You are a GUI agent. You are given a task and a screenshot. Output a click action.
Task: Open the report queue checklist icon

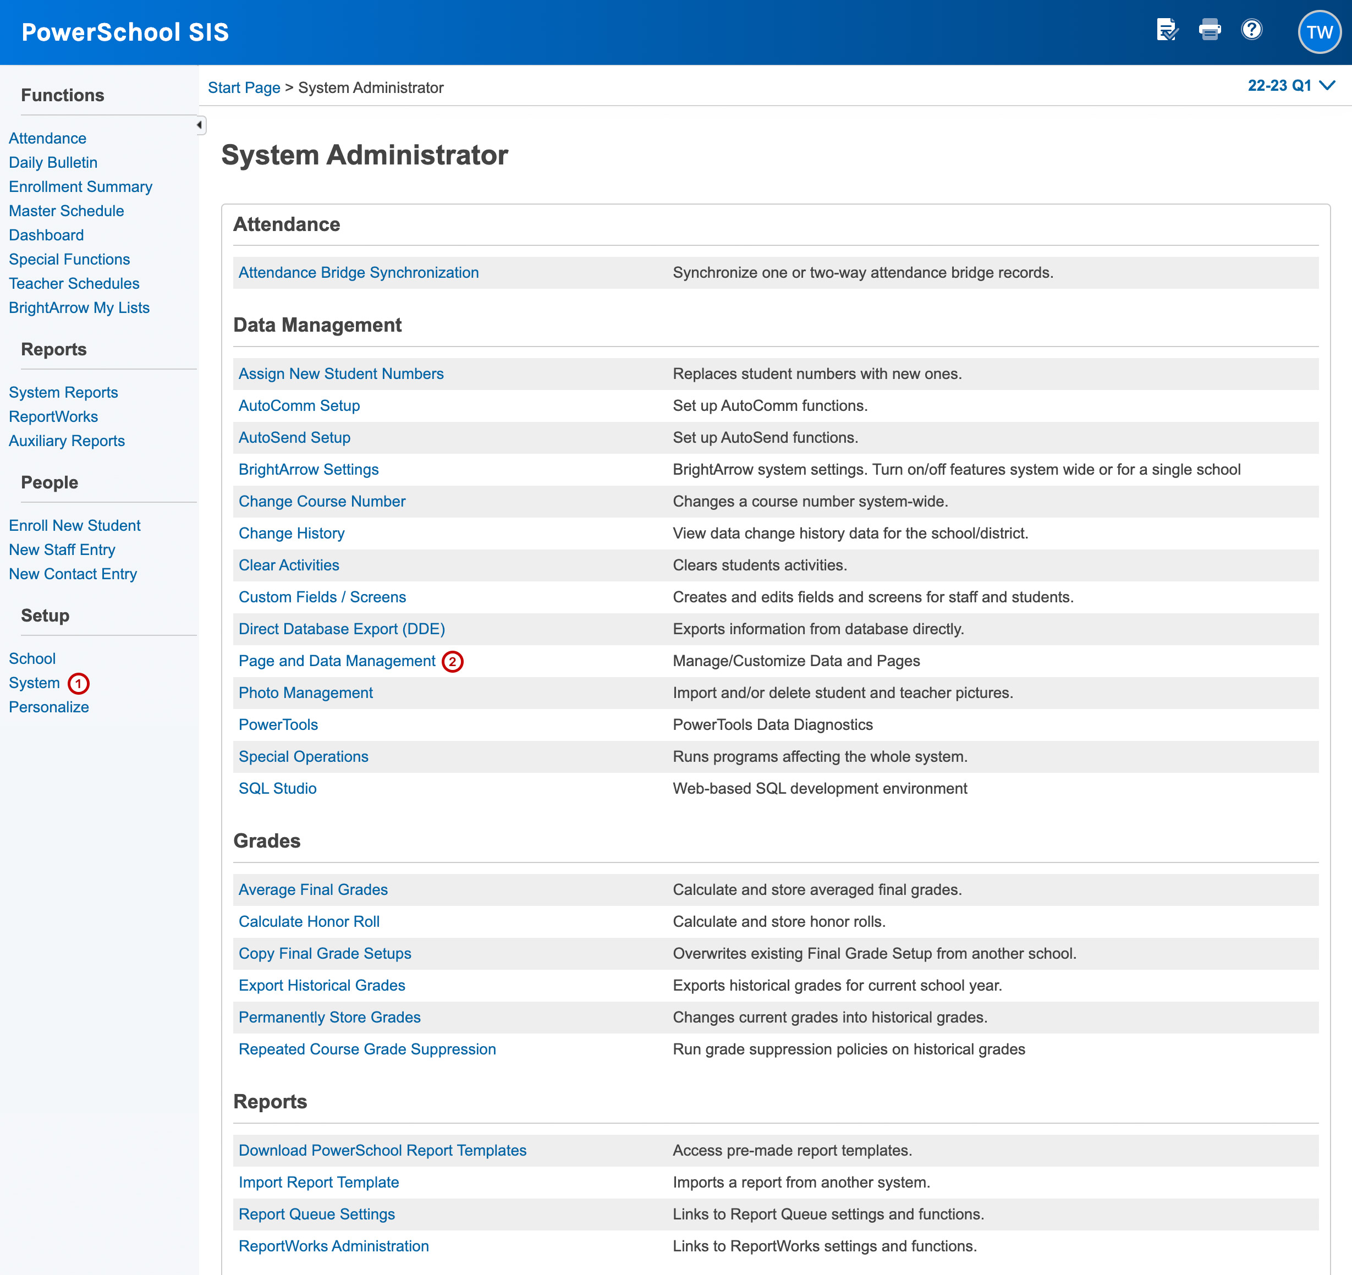tap(1168, 31)
